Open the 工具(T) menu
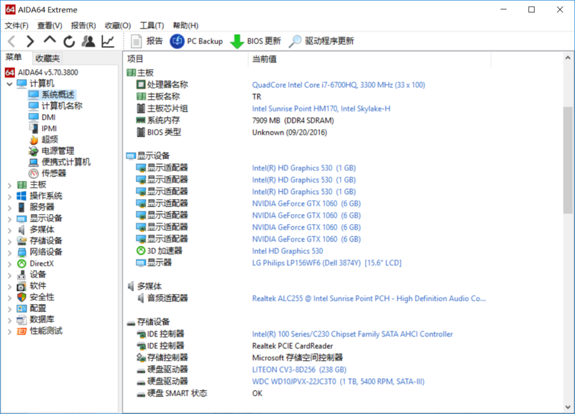Image resolution: width=575 pixels, height=414 pixels. coord(152,25)
